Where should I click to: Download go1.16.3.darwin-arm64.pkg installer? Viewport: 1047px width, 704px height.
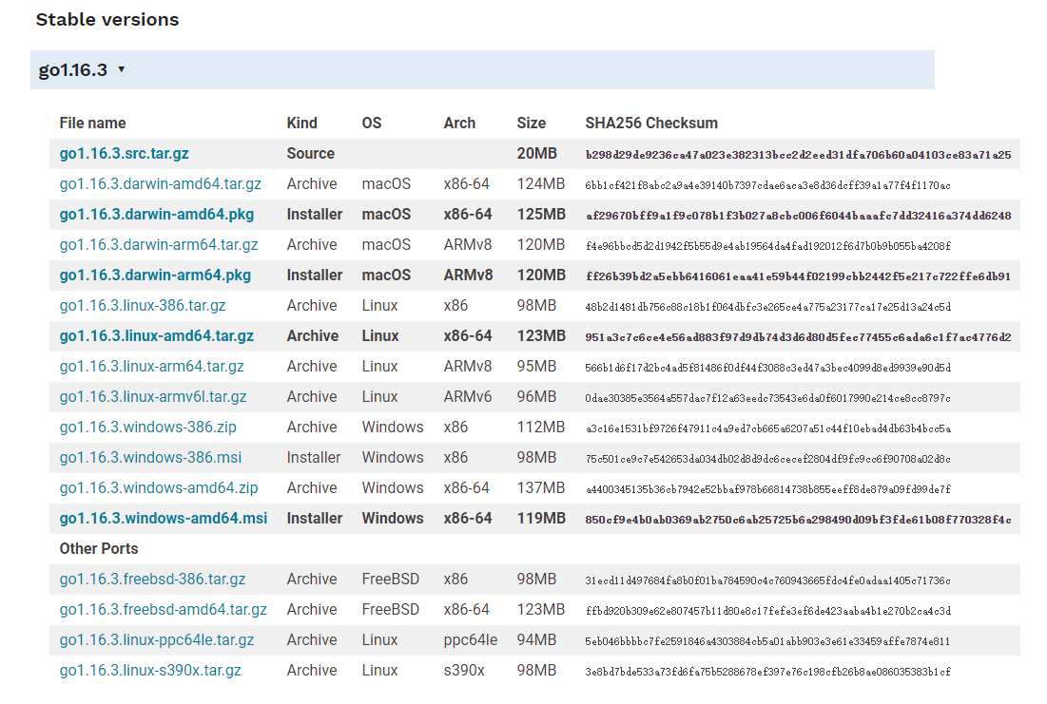coord(155,275)
